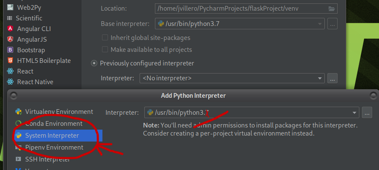Open the /usr/bin/python3.7 interpreter dropdown in dialog
The height and width of the screenshot is (170, 379).
[354, 113]
